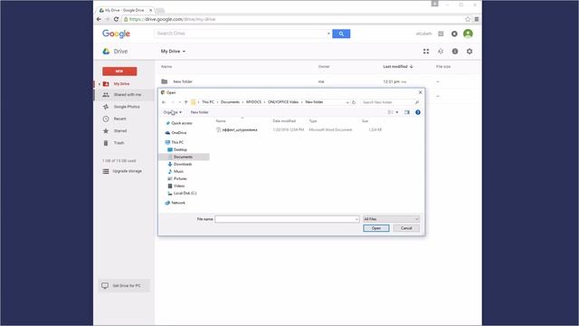Focus the Search Drive field
The height and width of the screenshot is (326, 579).
(x=242, y=34)
